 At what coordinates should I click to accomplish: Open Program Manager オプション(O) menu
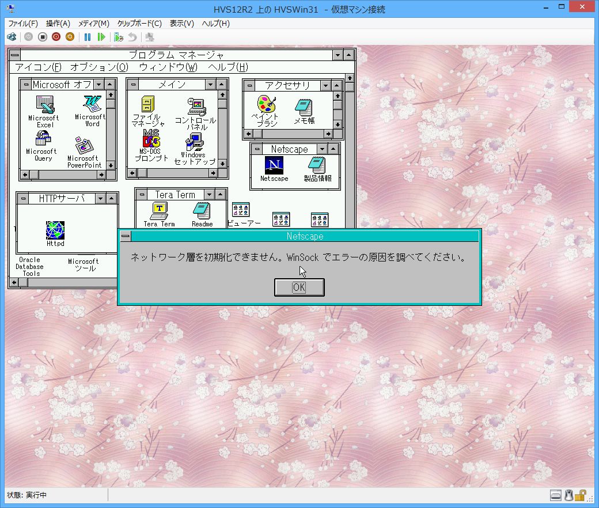pyautogui.click(x=99, y=67)
